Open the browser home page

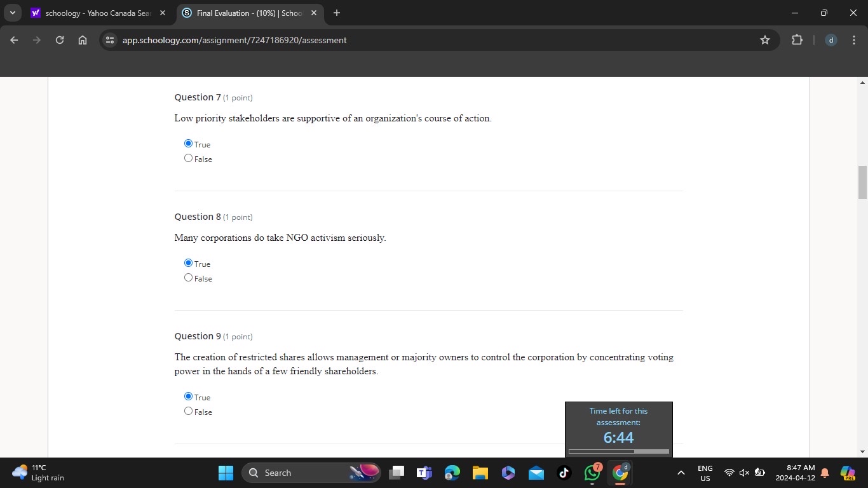83,40
